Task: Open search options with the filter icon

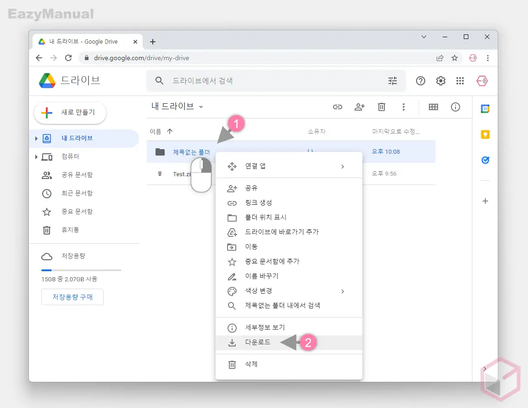Action: pos(393,81)
